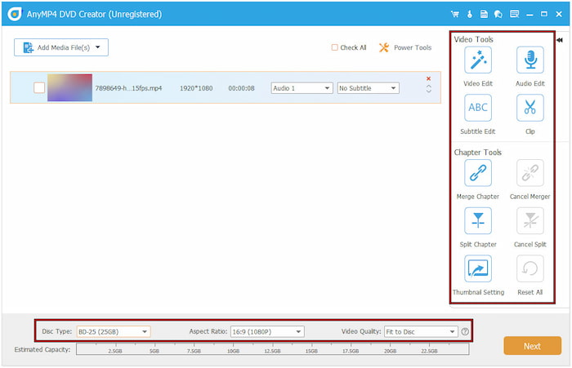Tick the checkbox for the mp4 file
The image size is (572, 368).
(x=38, y=88)
